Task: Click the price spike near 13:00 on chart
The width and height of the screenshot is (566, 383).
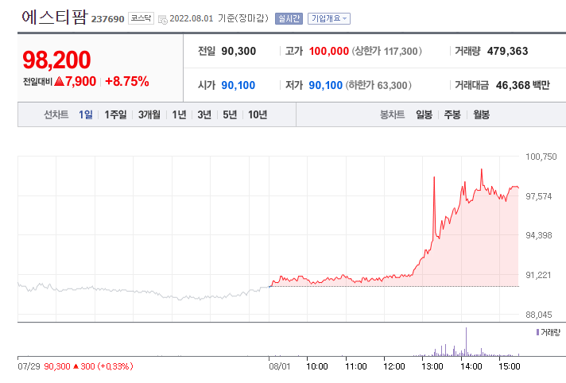Action: (x=434, y=178)
